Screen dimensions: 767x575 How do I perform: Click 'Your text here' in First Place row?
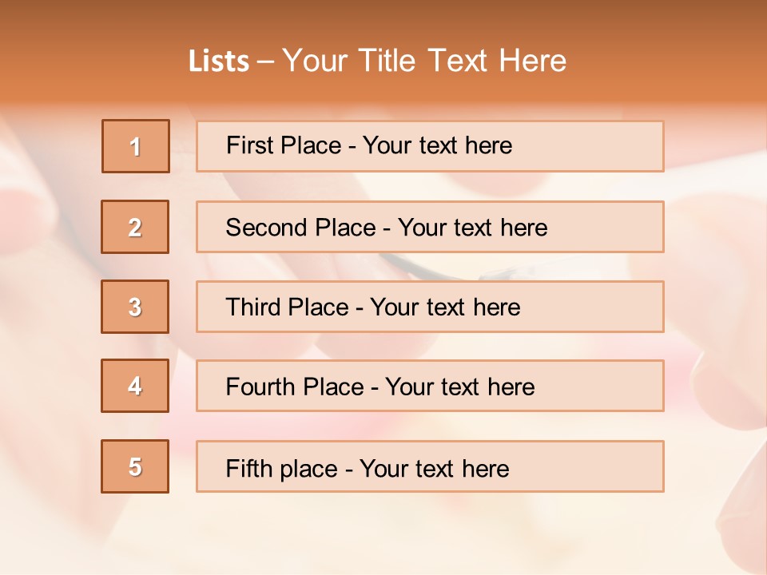pos(437,145)
